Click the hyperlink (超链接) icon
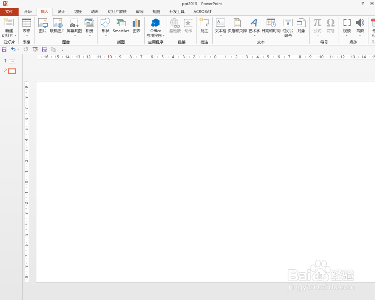 175,23
